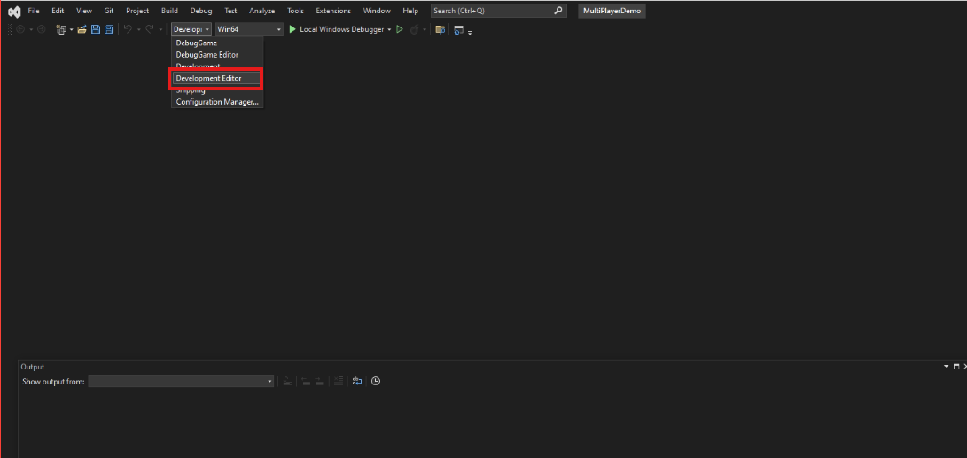Click the New Project toolbar icon
The width and height of the screenshot is (967, 458).
pos(61,29)
